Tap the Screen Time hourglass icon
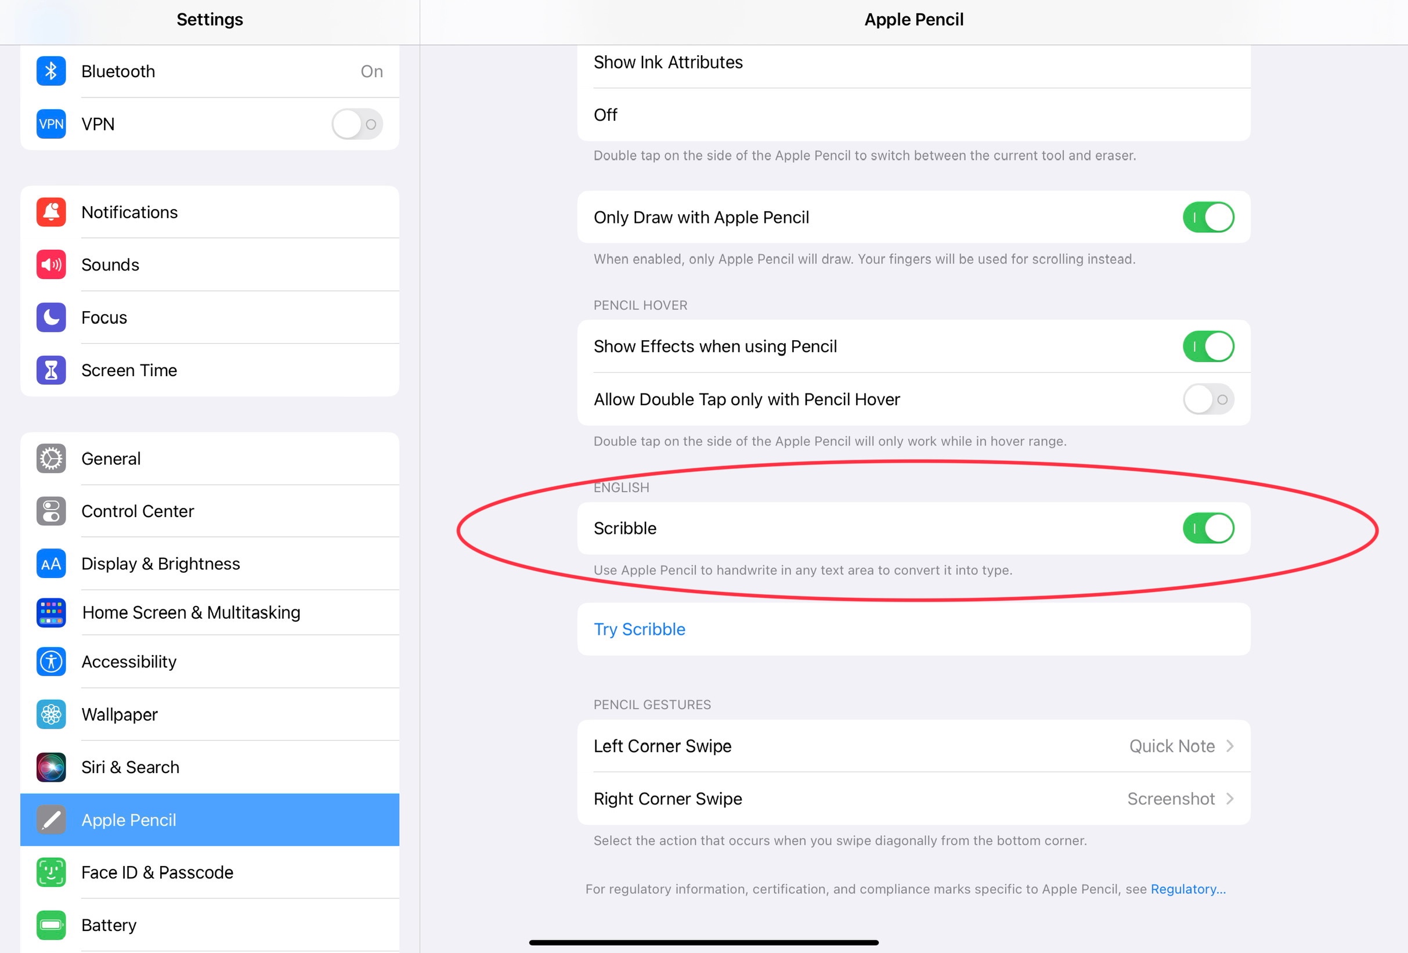This screenshot has height=953, width=1408. (51, 370)
